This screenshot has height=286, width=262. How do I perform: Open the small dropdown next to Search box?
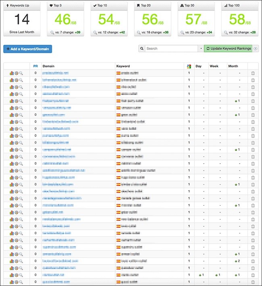[201, 49]
